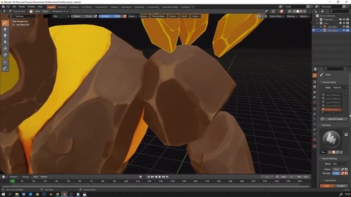Click the black brush color swatch
This screenshot has width=351, height=197.
47,16
